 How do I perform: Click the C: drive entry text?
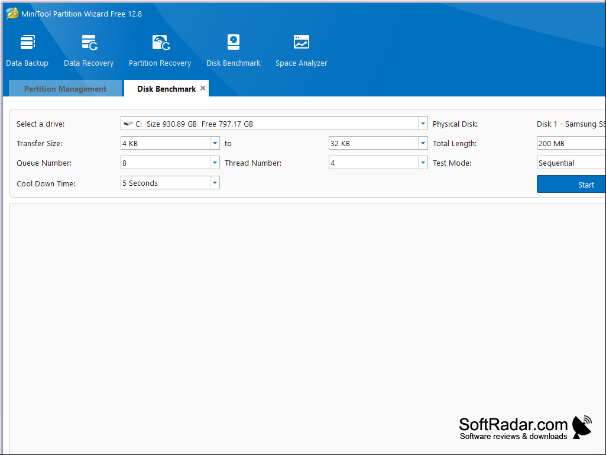click(x=194, y=124)
